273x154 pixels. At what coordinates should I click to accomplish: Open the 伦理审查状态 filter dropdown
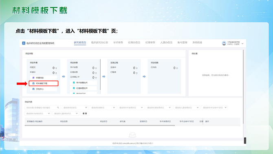pos(159,107)
